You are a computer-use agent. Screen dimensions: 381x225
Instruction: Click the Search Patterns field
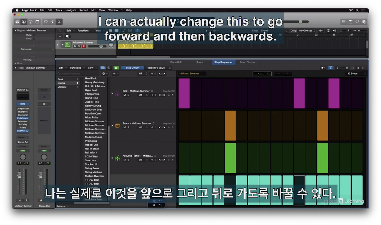pos(79,74)
